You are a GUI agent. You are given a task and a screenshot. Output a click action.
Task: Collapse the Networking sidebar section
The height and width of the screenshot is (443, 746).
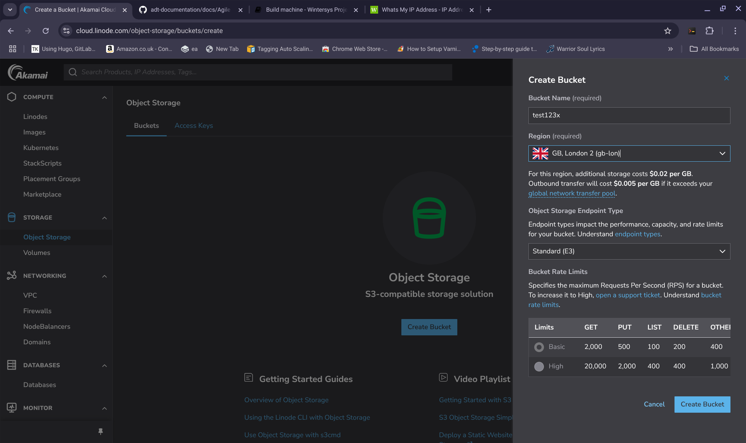click(104, 276)
